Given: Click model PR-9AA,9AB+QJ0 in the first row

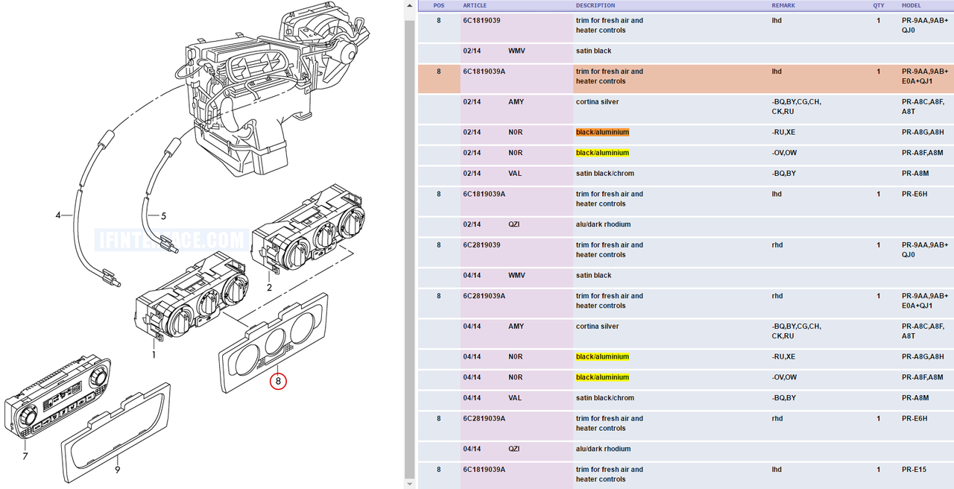Looking at the screenshot, I should [x=924, y=25].
